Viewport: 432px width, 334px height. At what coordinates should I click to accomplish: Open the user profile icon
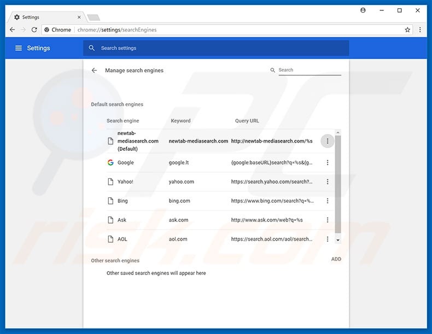click(363, 10)
